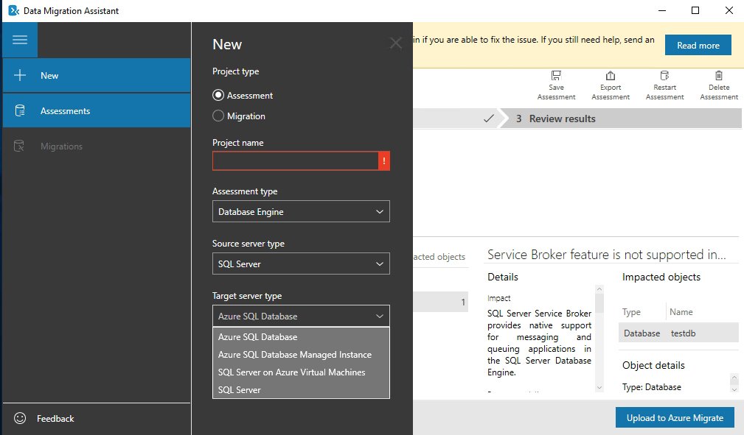Click the plus icon beside New
This screenshot has width=744, height=435.
pos(21,75)
